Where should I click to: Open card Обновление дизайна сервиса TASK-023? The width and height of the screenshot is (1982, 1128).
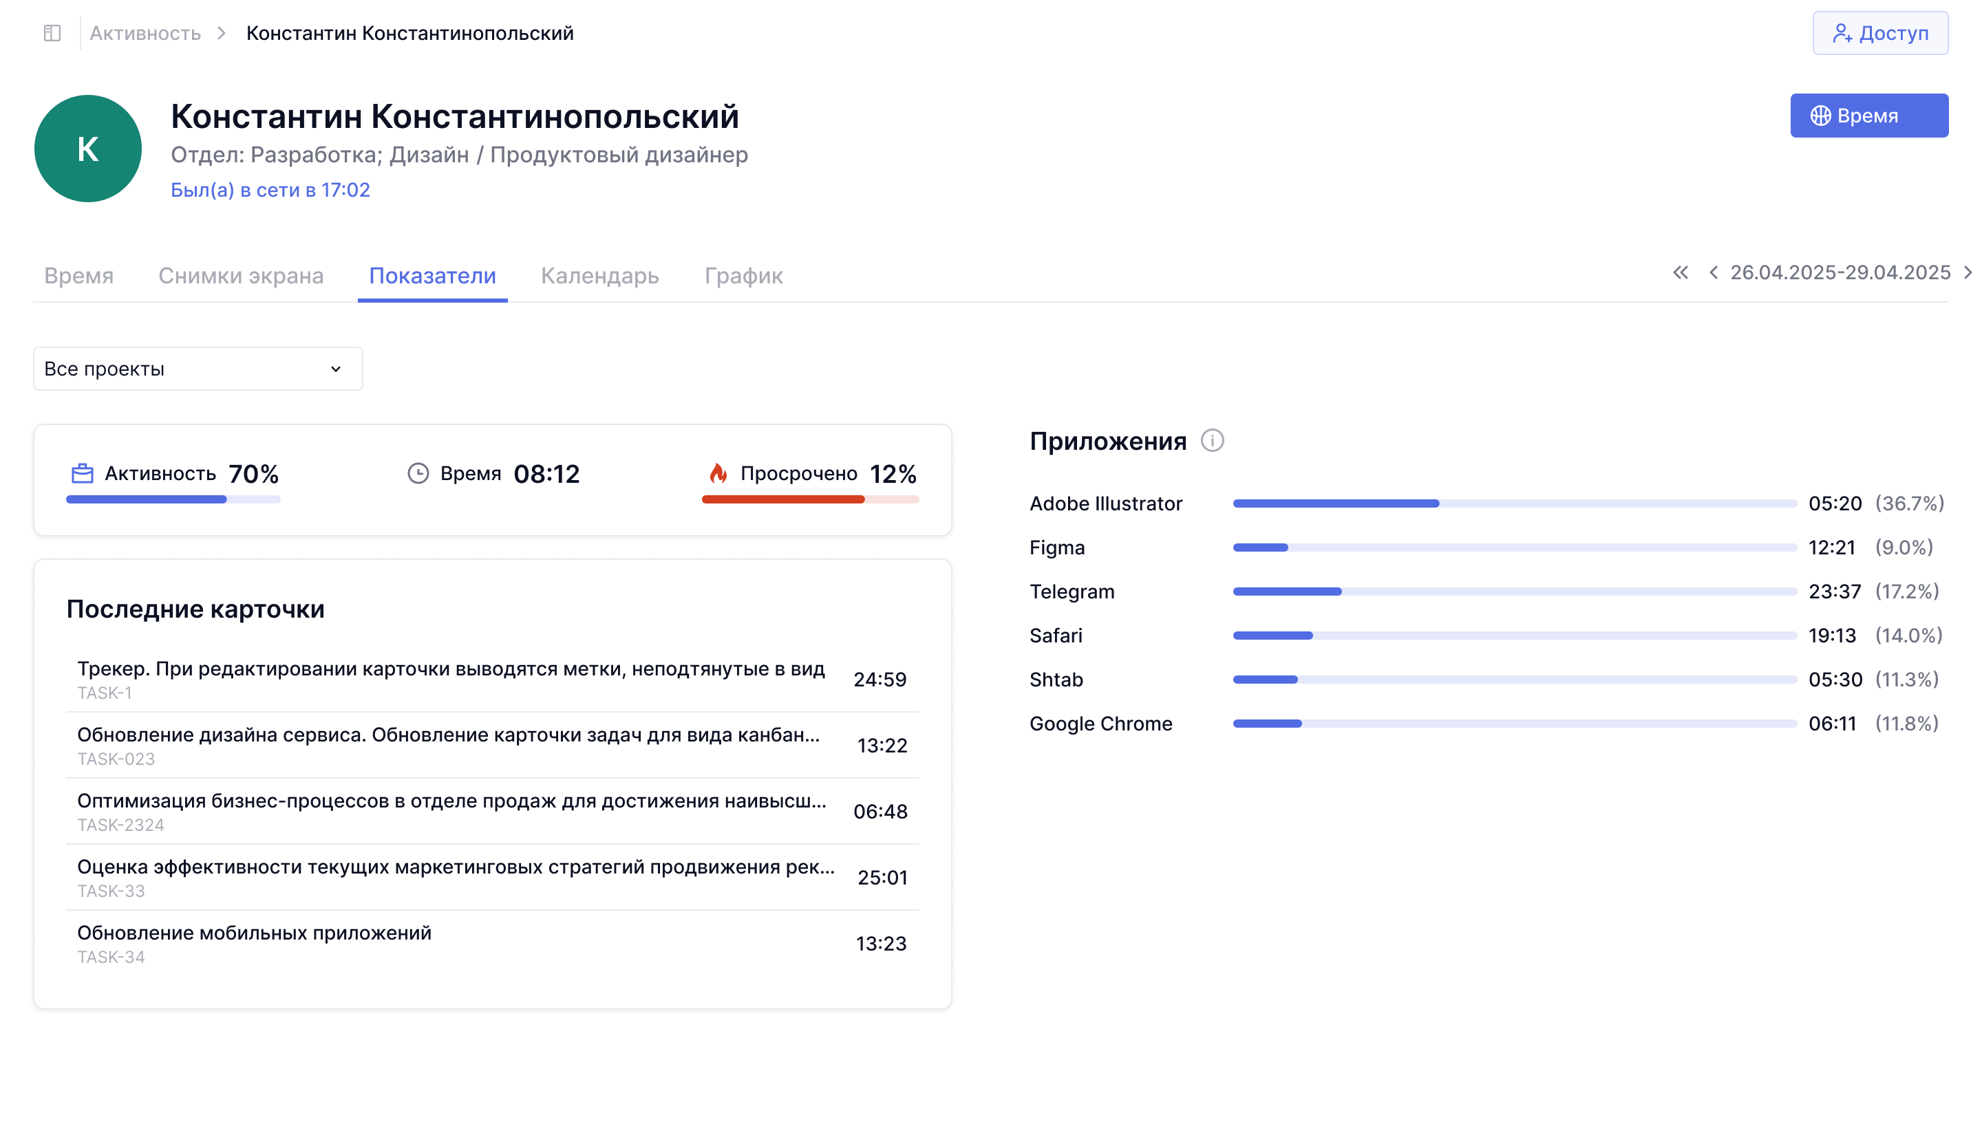click(x=492, y=746)
